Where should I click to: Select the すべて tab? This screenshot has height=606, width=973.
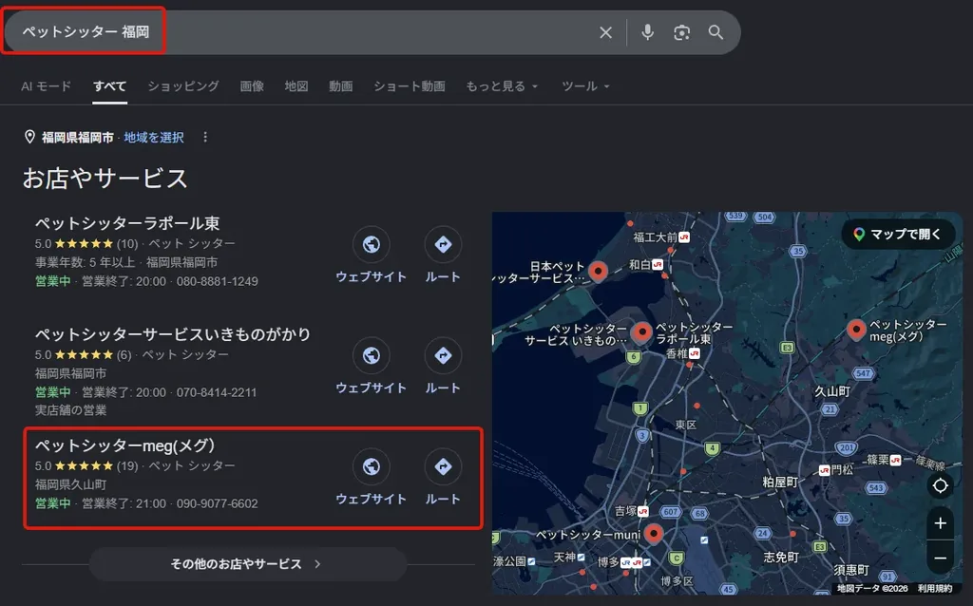pos(110,86)
